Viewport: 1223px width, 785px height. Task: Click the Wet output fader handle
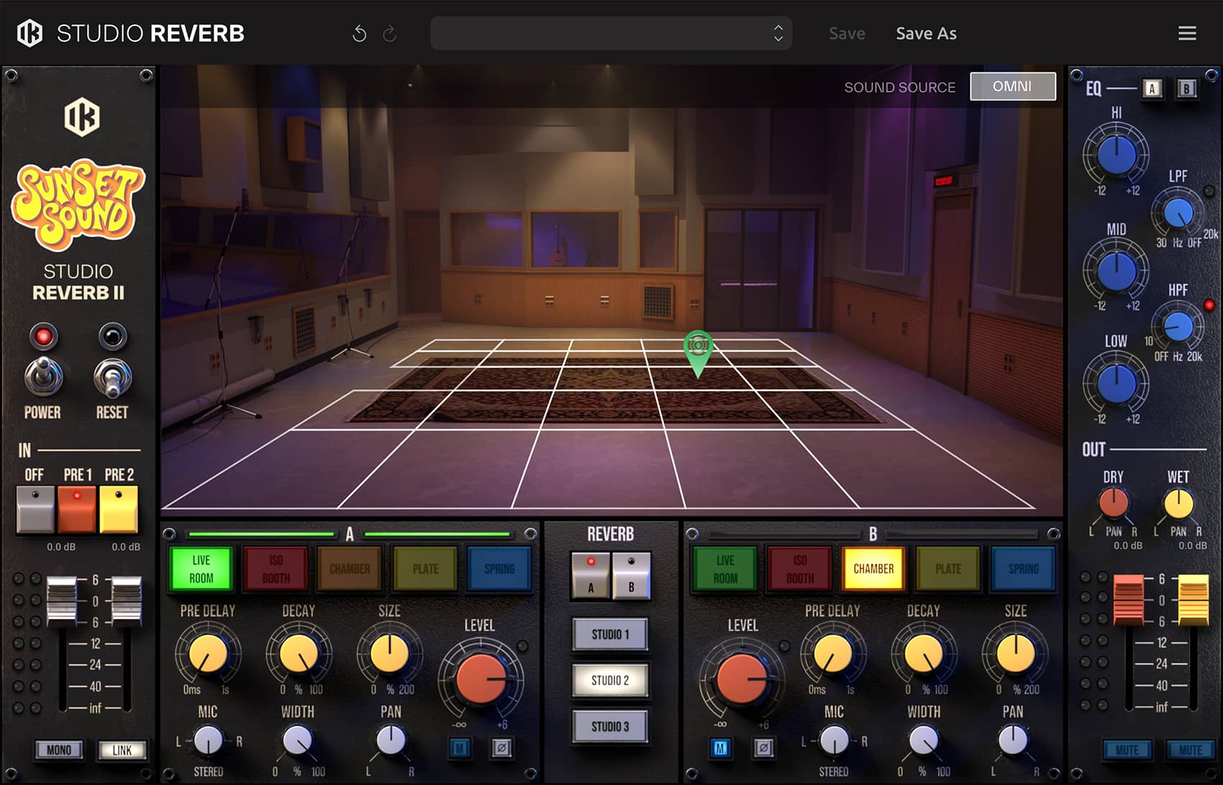click(1192, 599)
